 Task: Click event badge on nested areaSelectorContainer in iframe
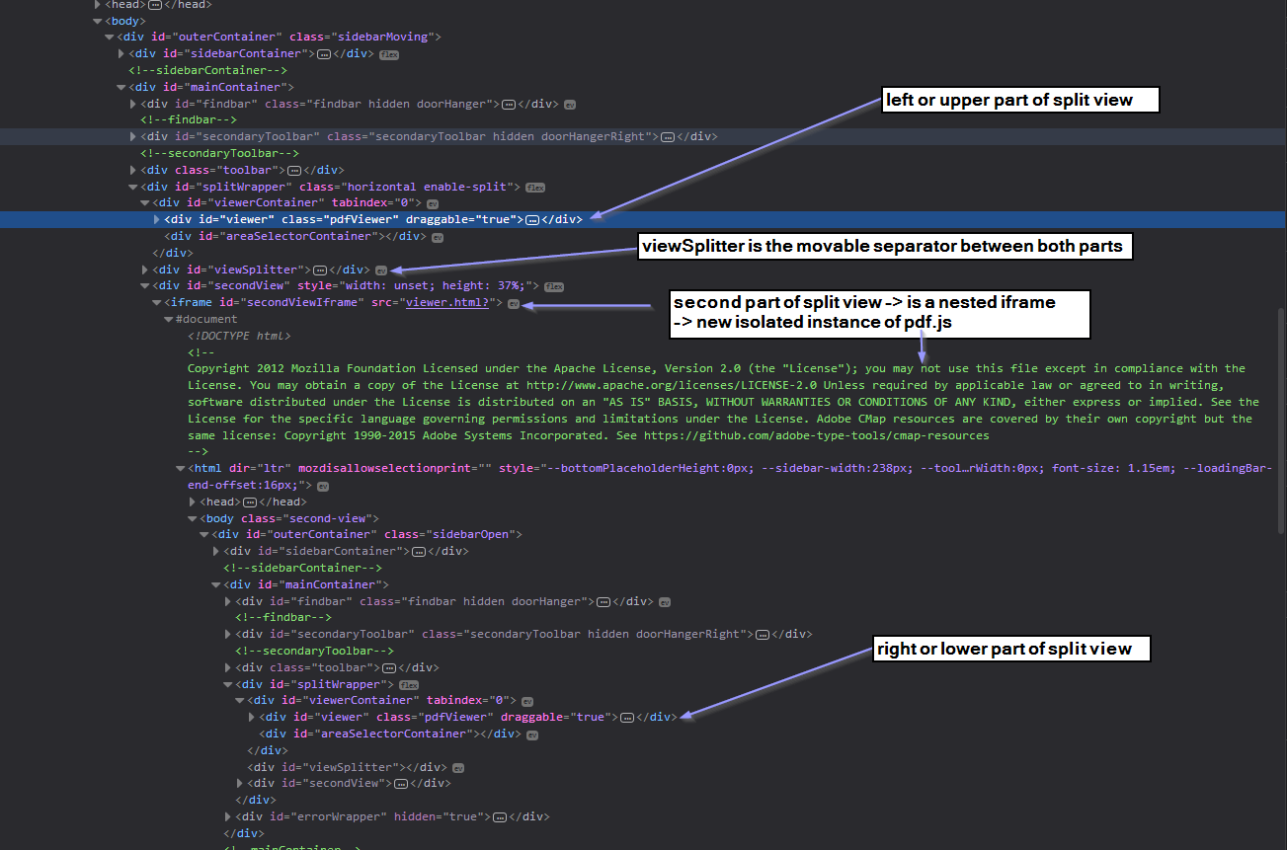click(x=532, y=734)
